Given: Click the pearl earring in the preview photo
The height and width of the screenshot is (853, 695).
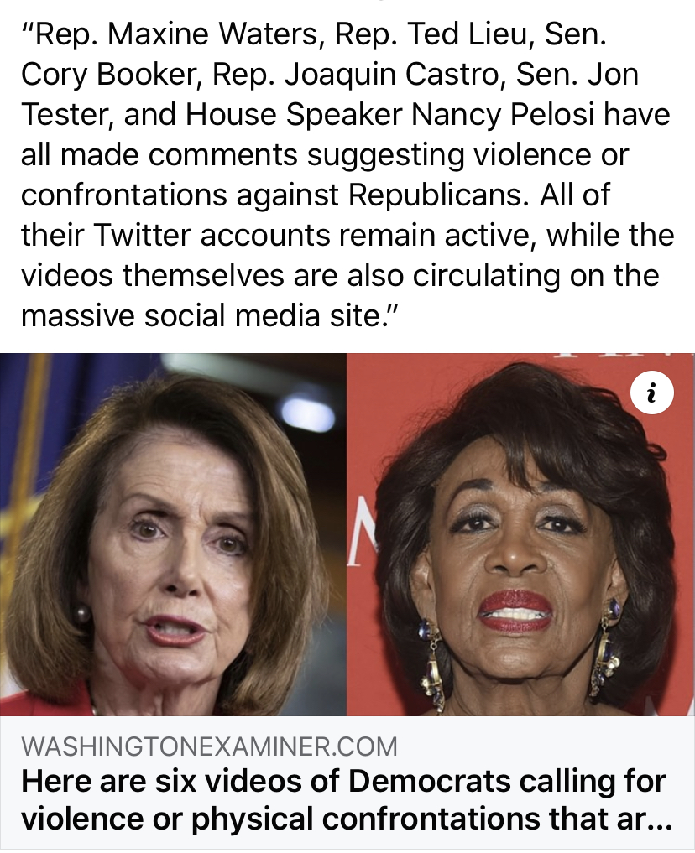Looking at the screenshot, I should (x=81, y=615).
